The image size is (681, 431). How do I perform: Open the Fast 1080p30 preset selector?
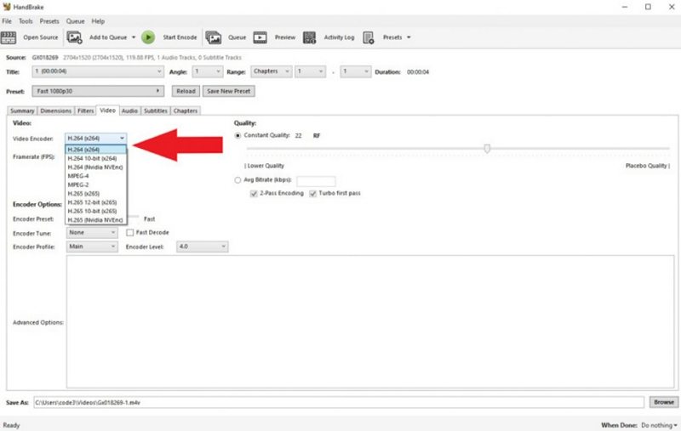(98, 91)
